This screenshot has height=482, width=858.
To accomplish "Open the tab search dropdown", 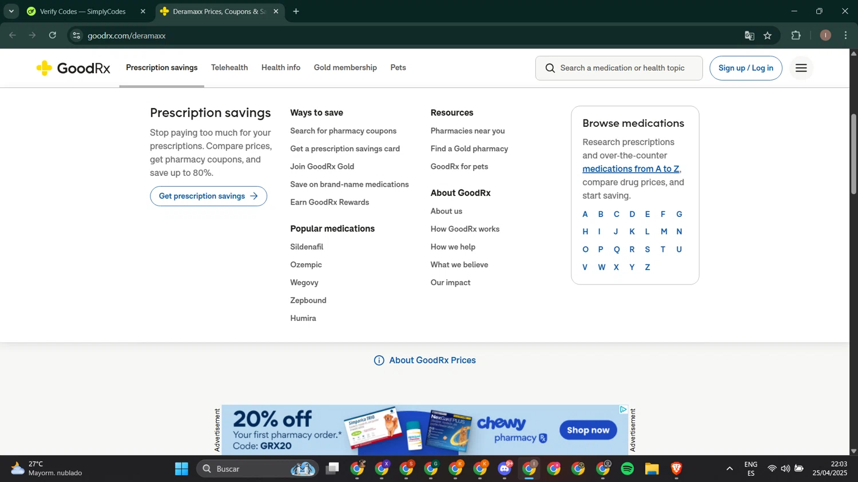I will point(11,11).
